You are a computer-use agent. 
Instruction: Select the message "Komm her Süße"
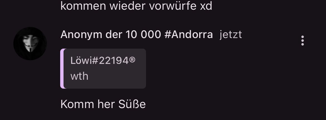[x=103, y=104]
